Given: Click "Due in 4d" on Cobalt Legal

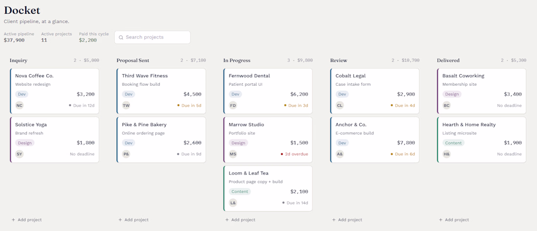Looking at the screenshot, I should pos(403,106).
